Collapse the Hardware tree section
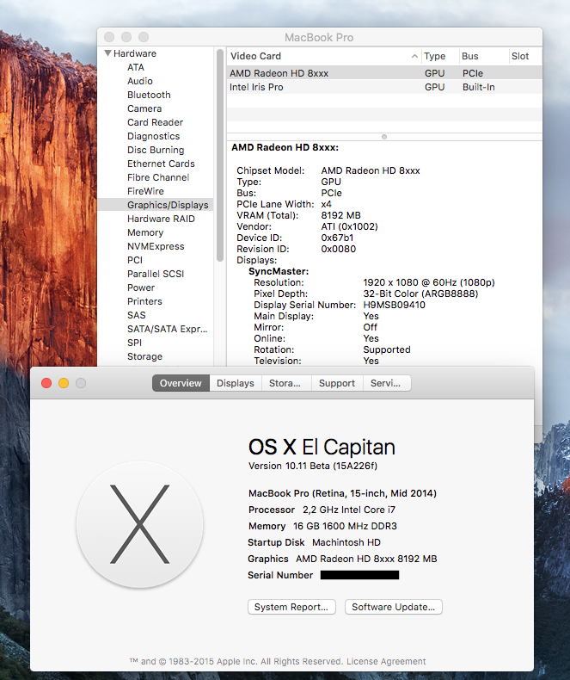The image size is (570, 680). coord(107,53)
